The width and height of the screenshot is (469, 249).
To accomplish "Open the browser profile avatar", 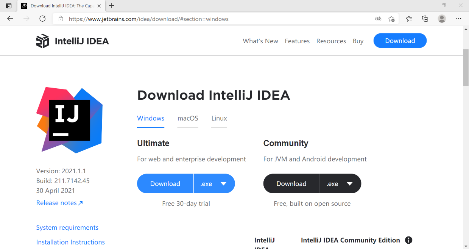I will click(442, 19).
